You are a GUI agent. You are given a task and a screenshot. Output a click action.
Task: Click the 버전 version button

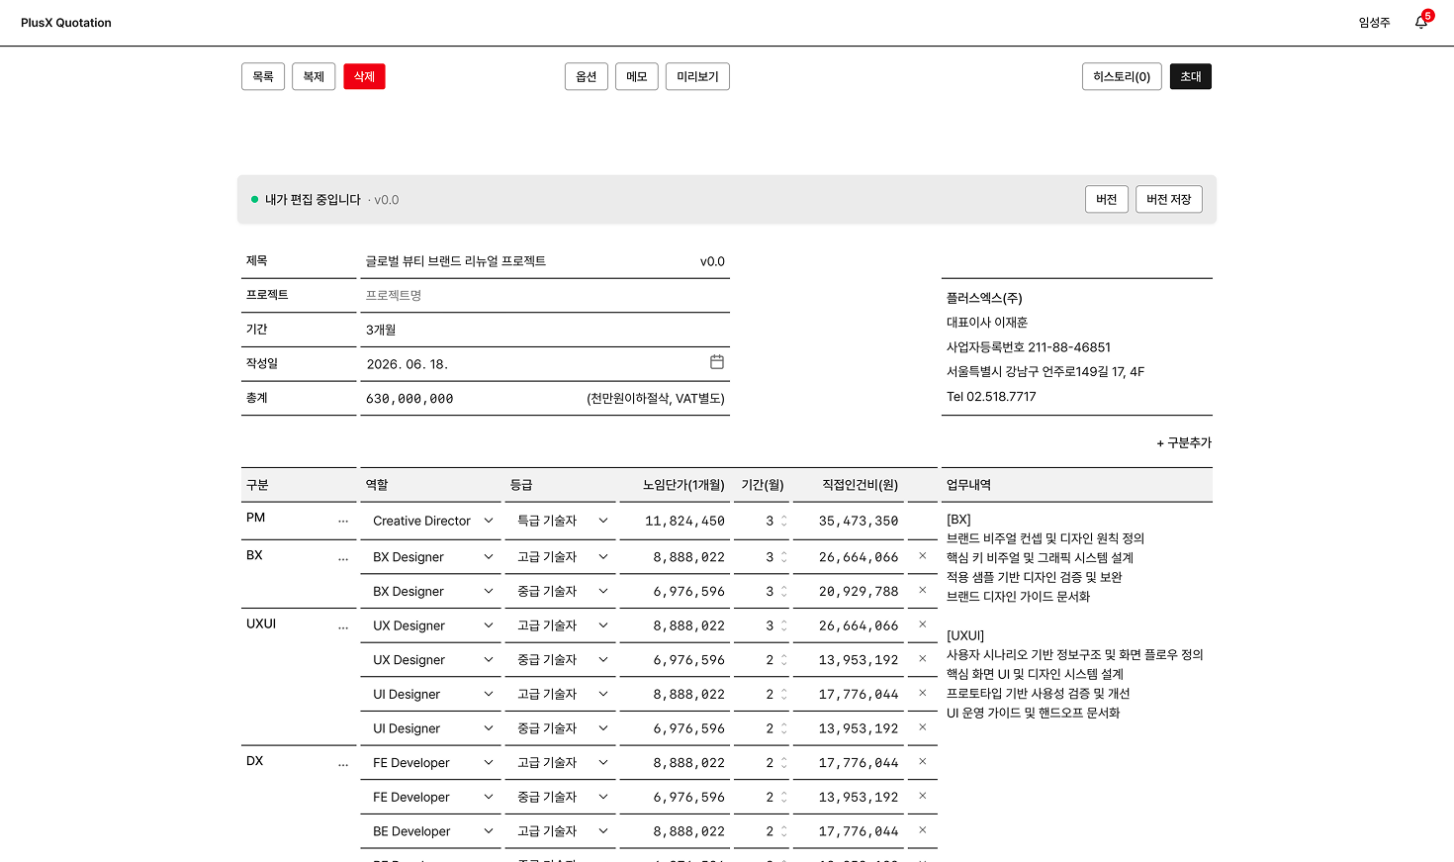[x=1107, y=199]
